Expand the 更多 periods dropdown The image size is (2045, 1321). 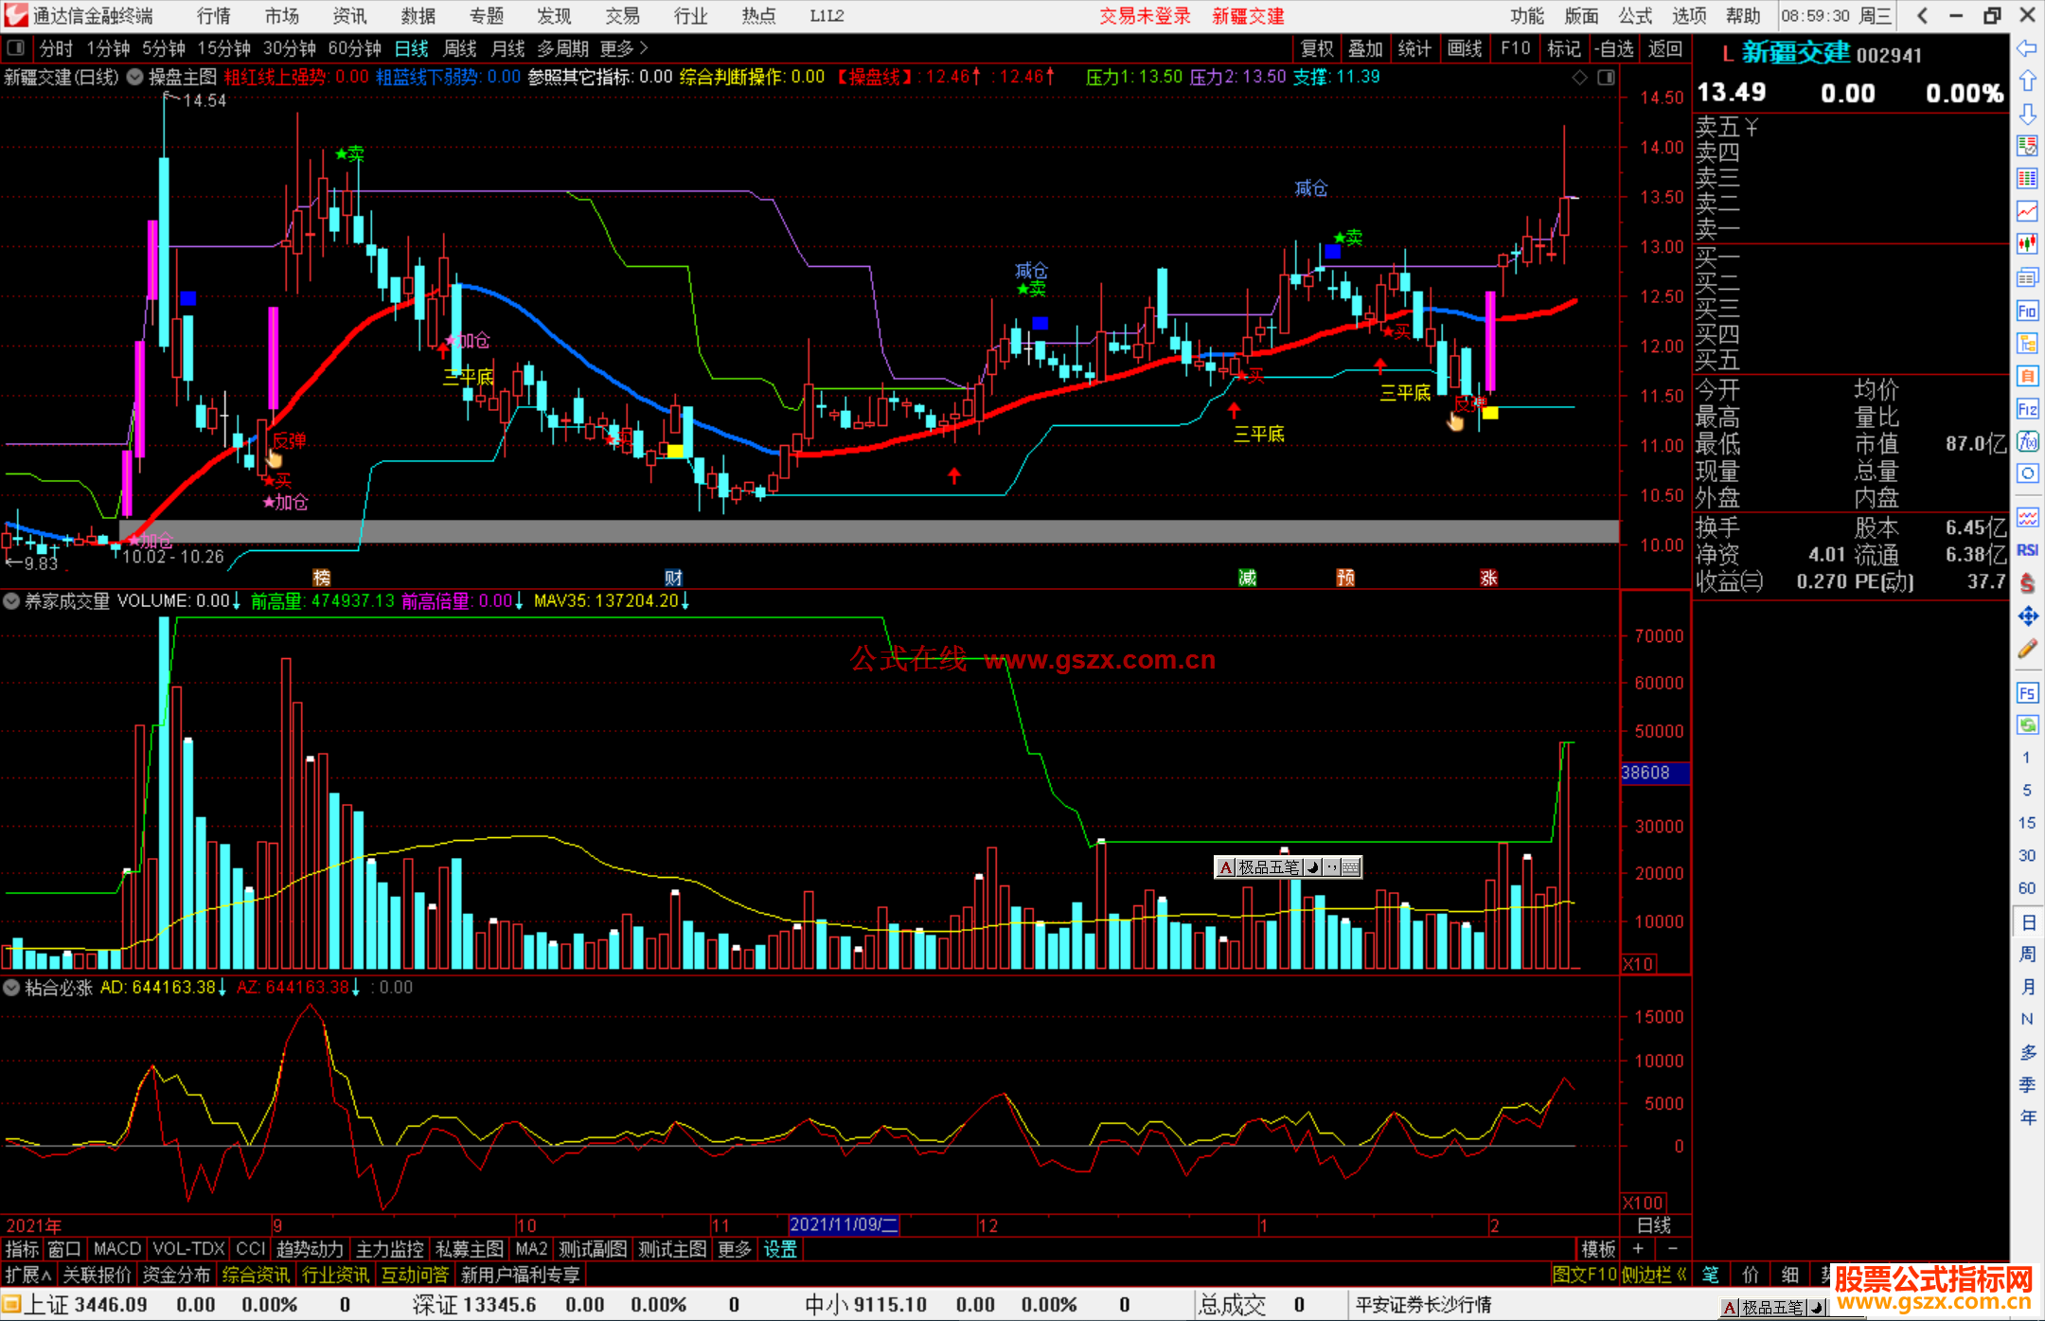pyautogui.click(x=624, y=48)
